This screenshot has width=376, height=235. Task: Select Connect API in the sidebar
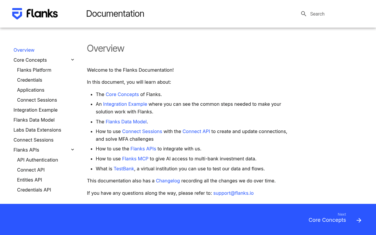[x=31, y=170]
